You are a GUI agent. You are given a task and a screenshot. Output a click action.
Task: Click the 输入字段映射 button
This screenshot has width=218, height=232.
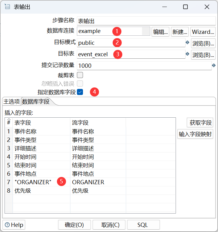(x=195, y=134)
